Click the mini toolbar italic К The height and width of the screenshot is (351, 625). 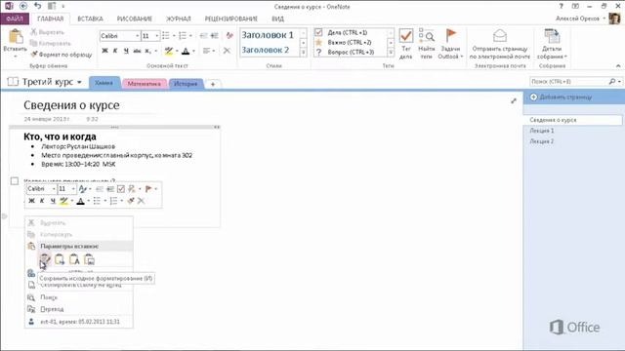click(42, 201)
